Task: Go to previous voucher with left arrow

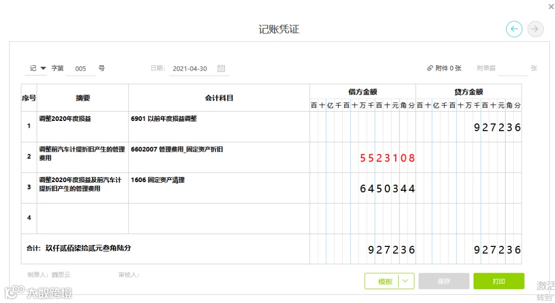Action: pos(514,29)
